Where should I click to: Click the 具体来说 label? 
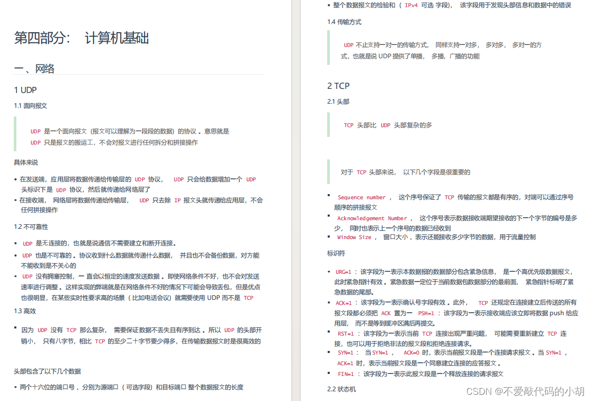(26, 162)
